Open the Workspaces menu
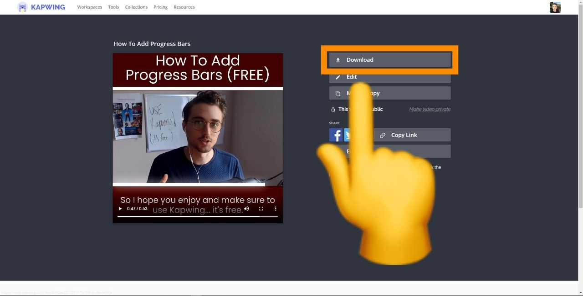This screenshot has height=296, width=583. (90, 7)
